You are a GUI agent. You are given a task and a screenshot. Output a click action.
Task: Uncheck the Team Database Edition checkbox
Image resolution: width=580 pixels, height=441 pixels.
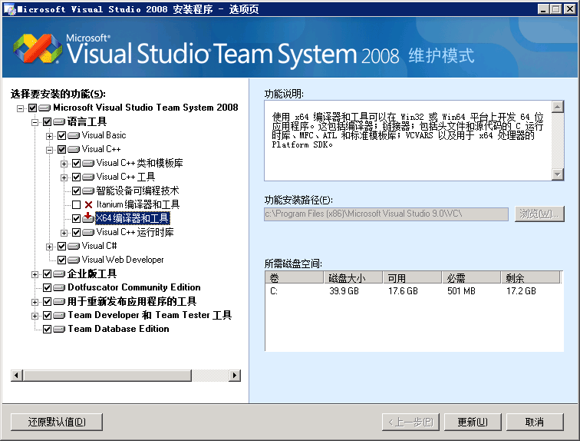[47, 329]
